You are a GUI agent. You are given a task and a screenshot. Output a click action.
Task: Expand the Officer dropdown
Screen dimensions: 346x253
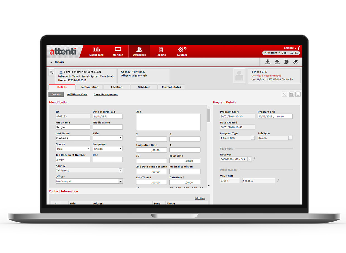[x=120, y=181]
